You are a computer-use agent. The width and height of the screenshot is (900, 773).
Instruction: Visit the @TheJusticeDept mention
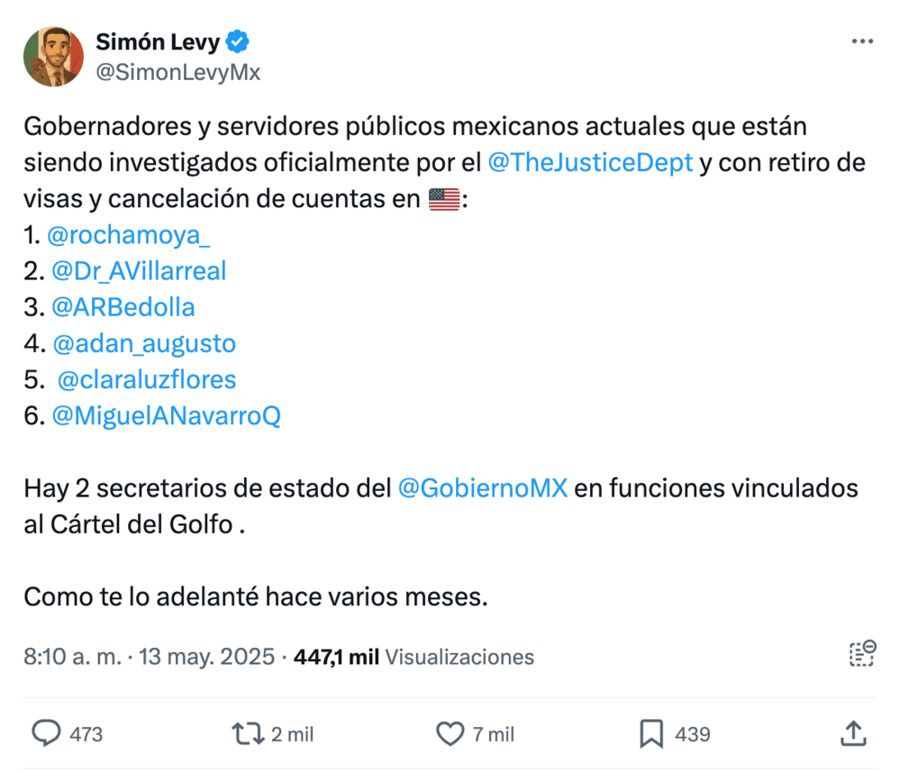pos(590,163)
